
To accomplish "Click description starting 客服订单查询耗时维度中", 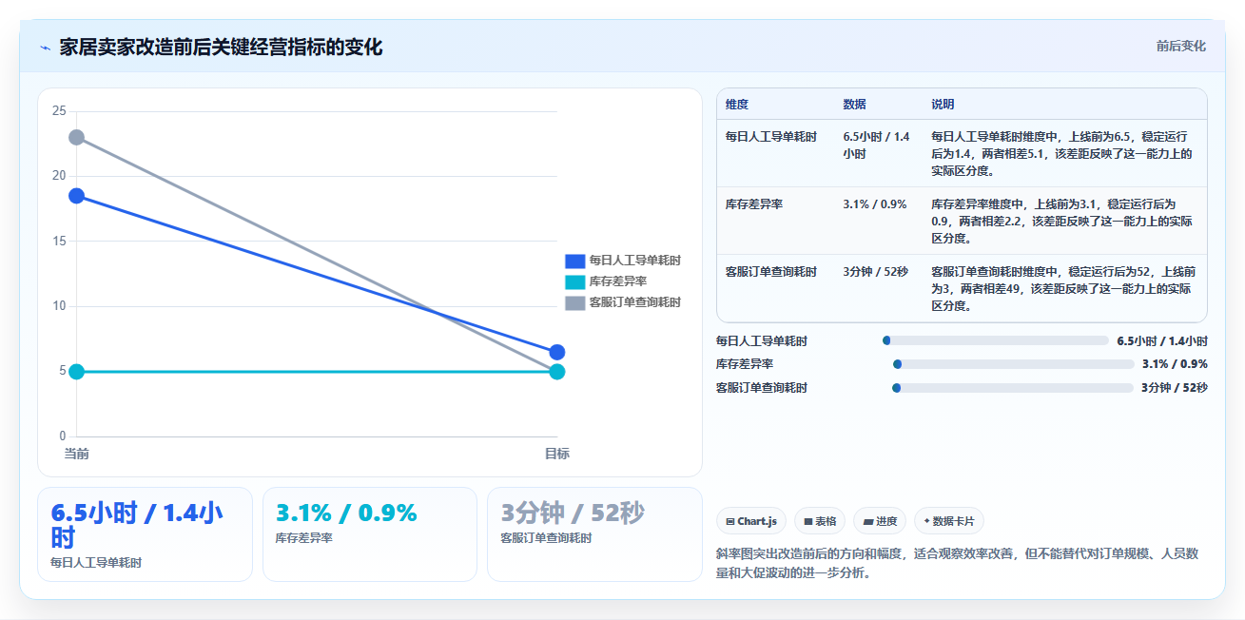I will (1061, 288).
